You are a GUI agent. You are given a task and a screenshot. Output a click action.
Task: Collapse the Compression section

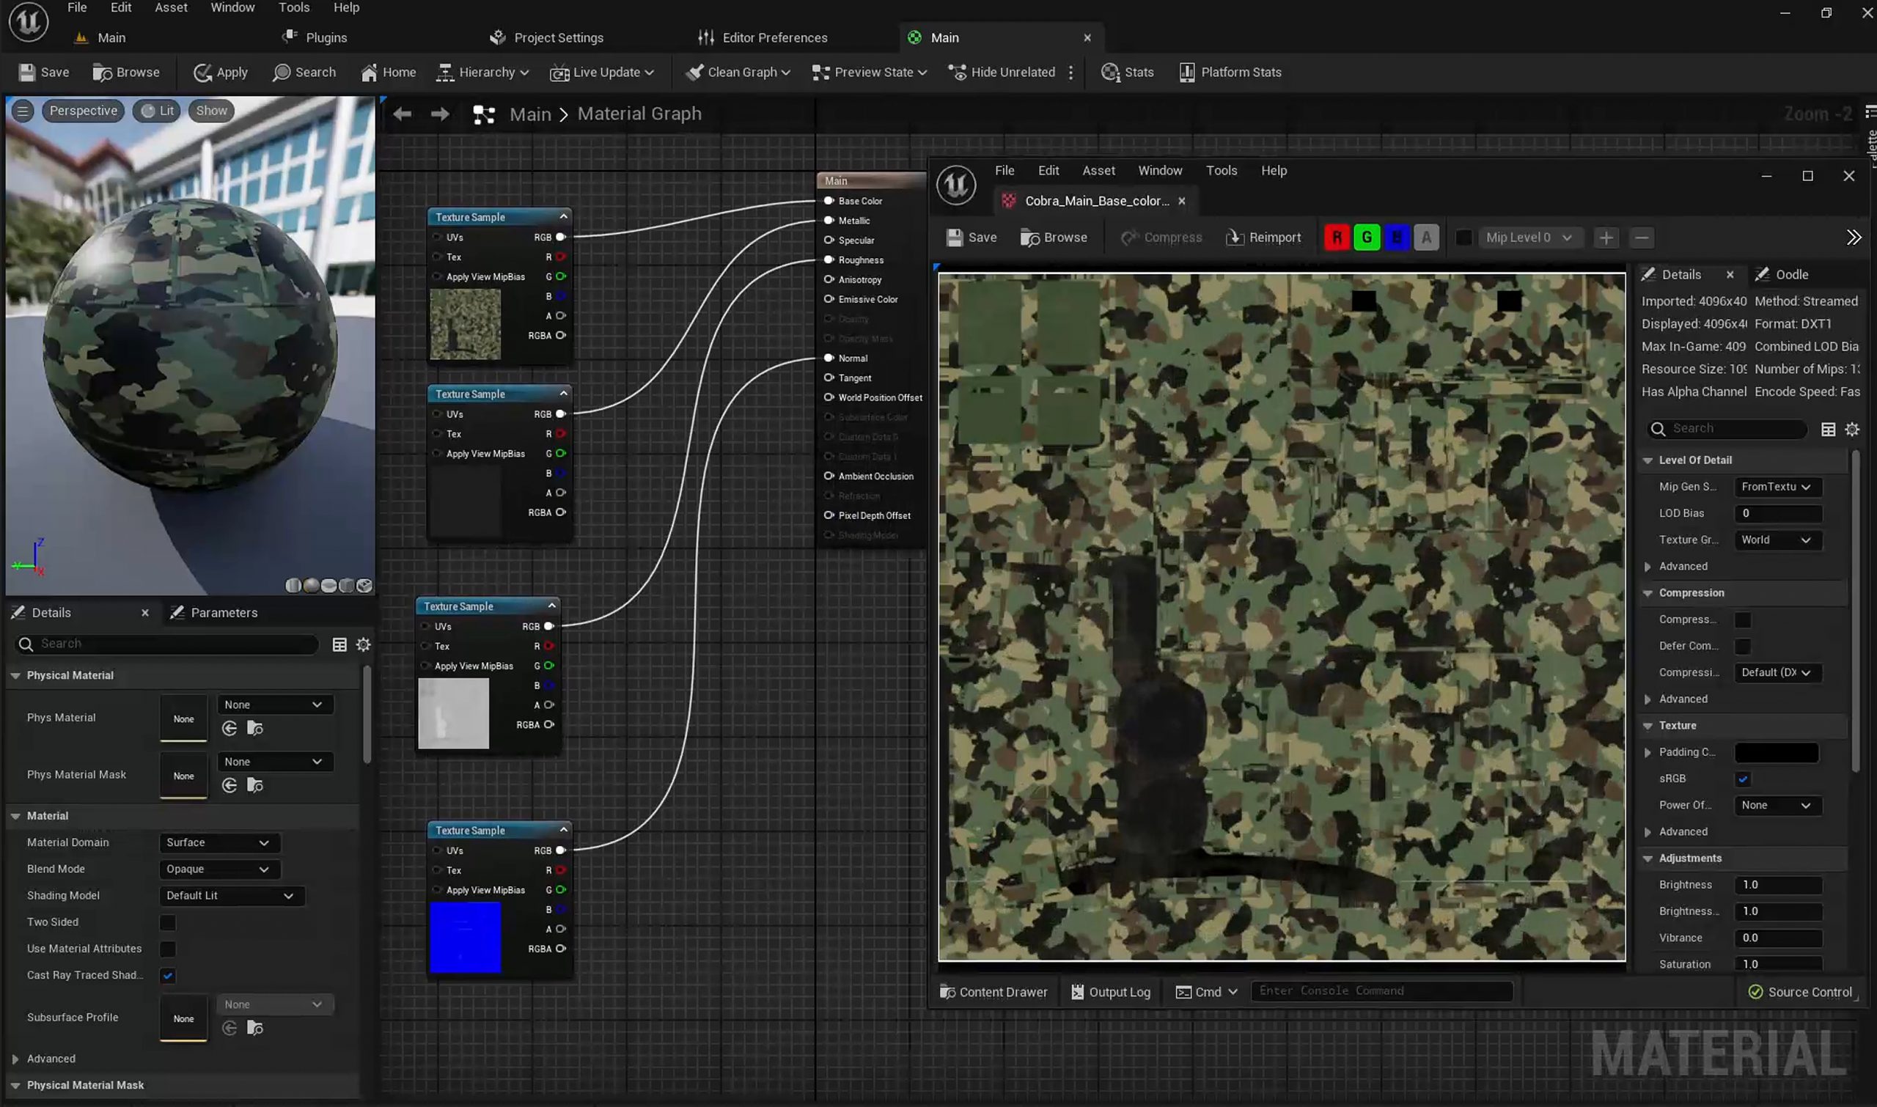point(1648,593)
